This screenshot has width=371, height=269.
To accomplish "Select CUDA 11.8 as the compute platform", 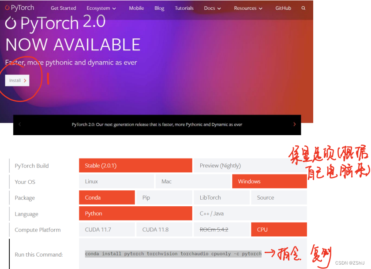I will pyautogui.click(x=164, y=229).
